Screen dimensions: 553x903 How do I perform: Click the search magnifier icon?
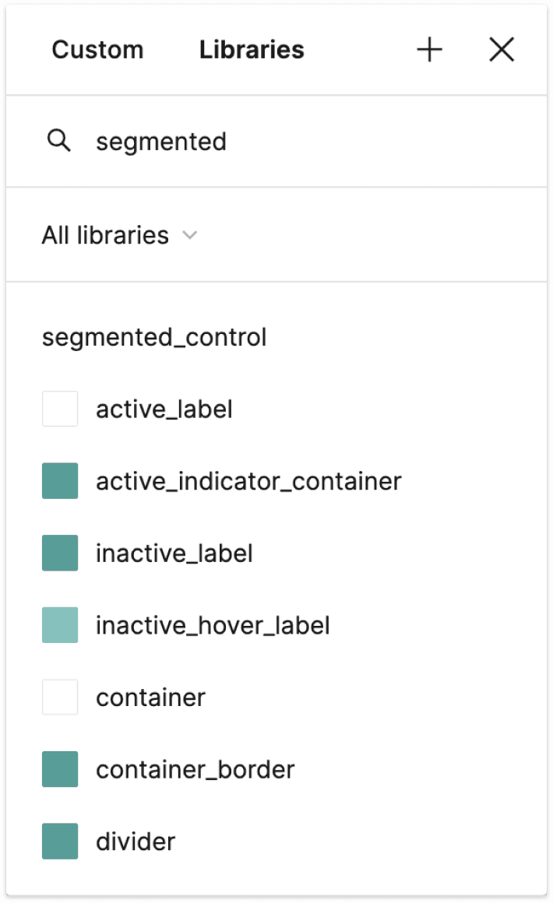[x=59, y=141]
